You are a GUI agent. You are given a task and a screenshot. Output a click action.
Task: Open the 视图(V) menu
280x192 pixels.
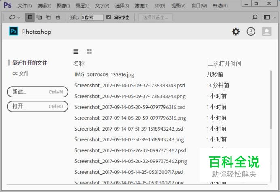pos(178,6)
